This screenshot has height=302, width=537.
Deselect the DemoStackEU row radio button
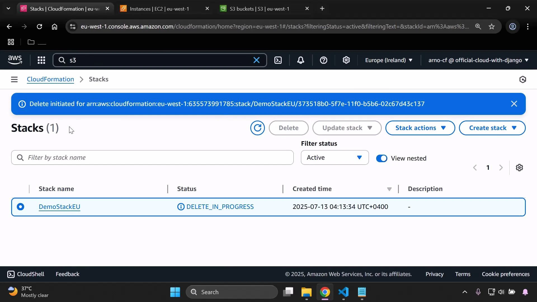21,207
